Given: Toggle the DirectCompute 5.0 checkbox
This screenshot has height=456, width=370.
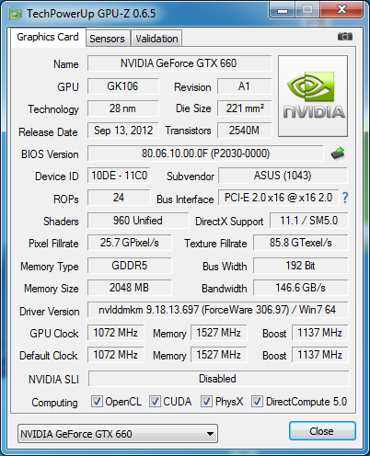Looking at the screenshot, I should click(x=257, y=401).
